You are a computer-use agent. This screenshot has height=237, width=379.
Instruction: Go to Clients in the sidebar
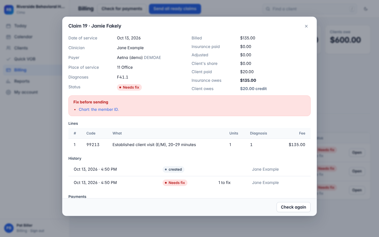click(x=35, y=48)
